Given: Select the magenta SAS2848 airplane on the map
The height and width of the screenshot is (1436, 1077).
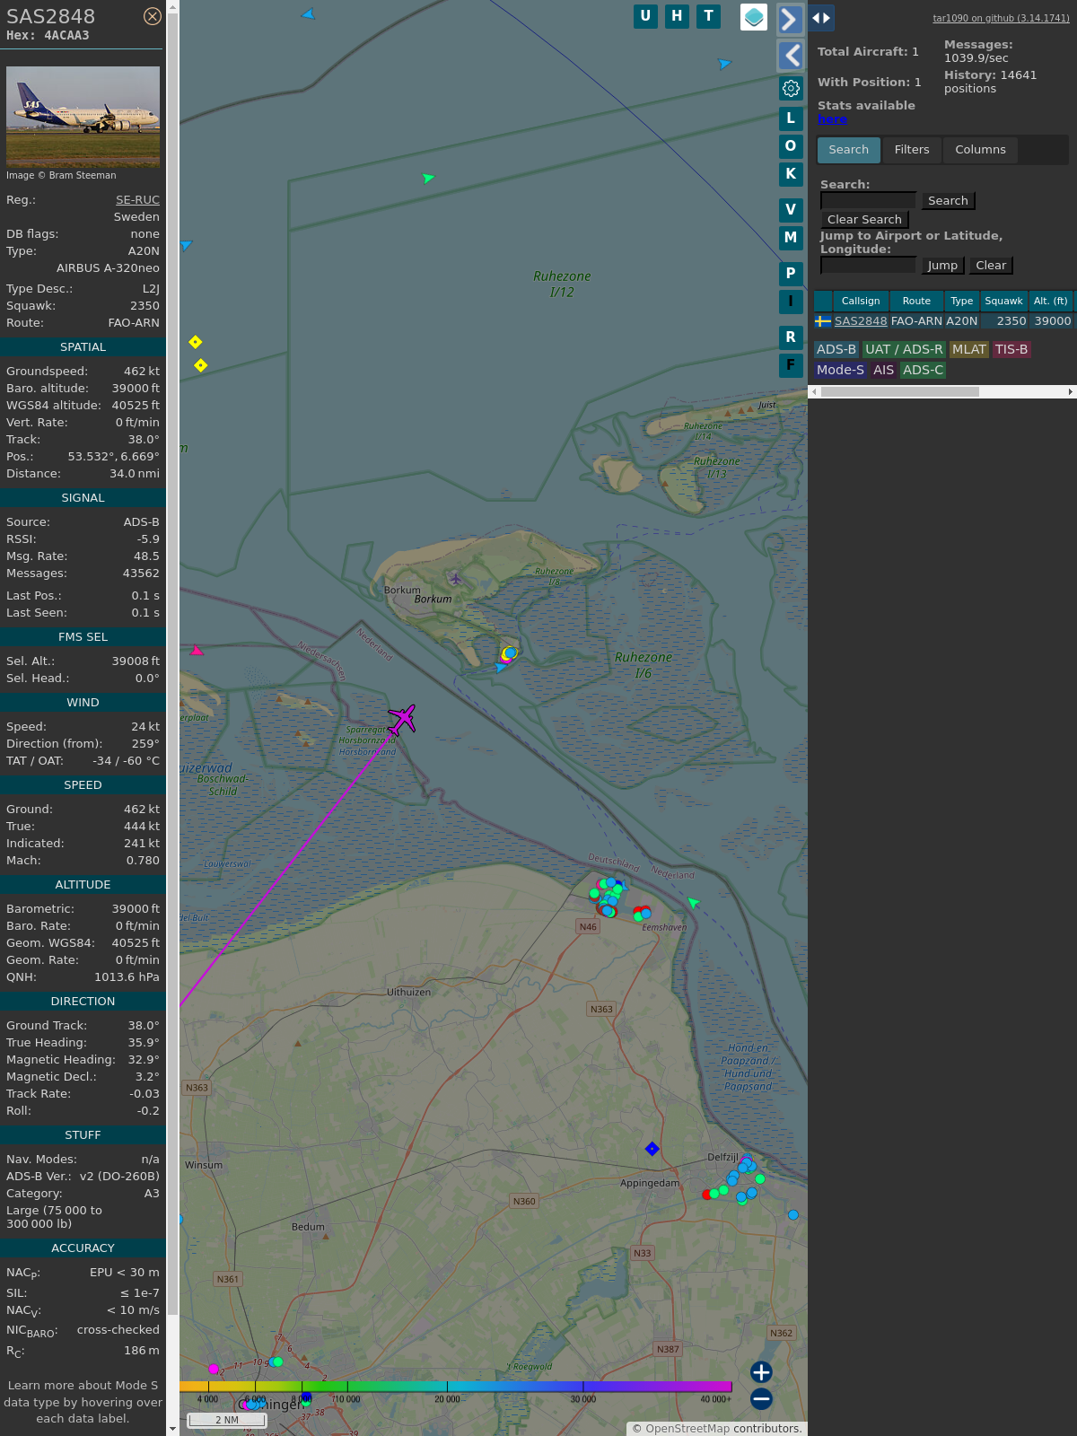Looking at the screenshot, I should [x=402, y=719].
